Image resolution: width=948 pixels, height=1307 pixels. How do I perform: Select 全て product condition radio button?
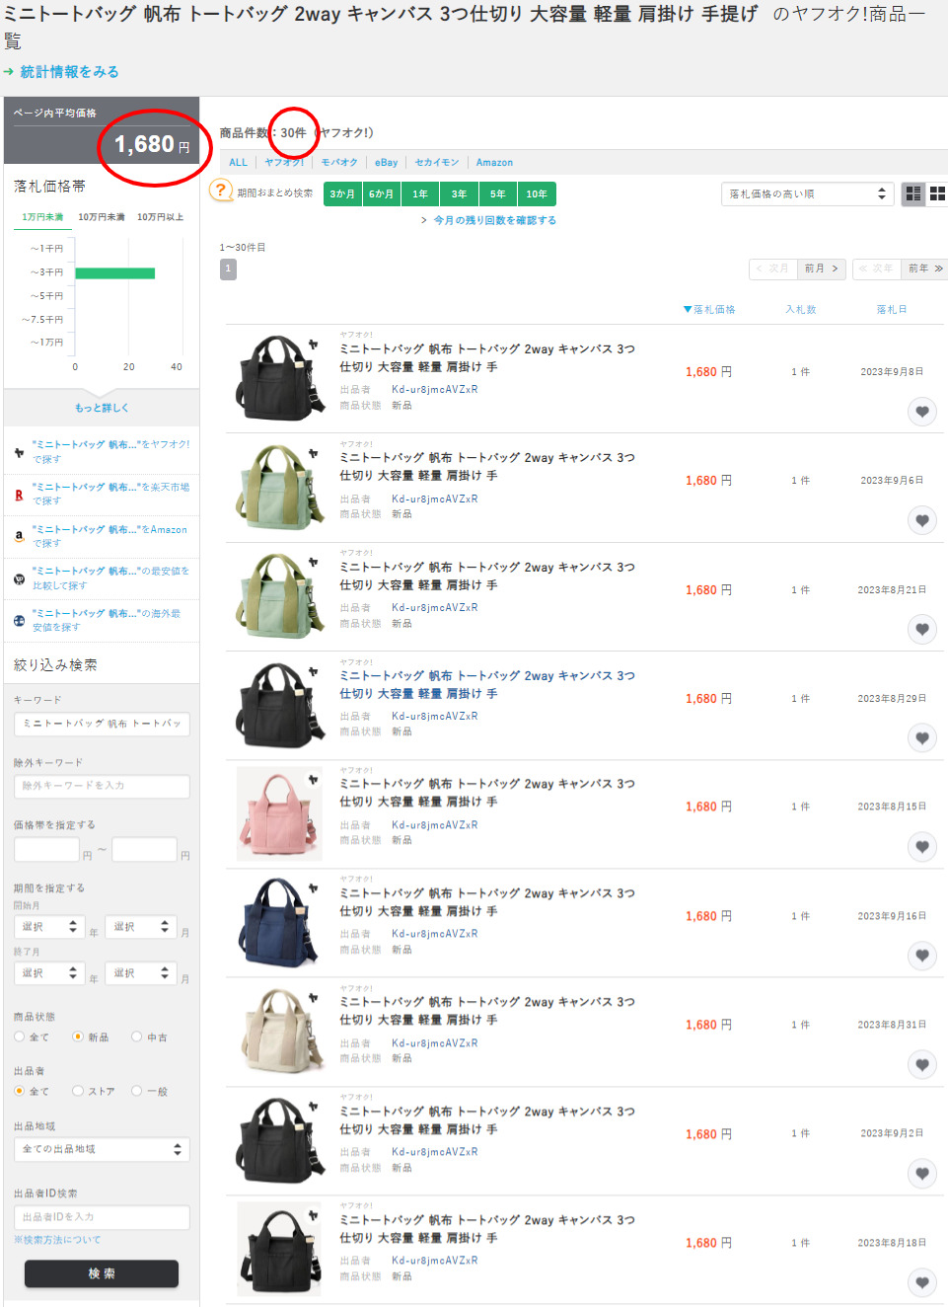tap(20, 1037)
